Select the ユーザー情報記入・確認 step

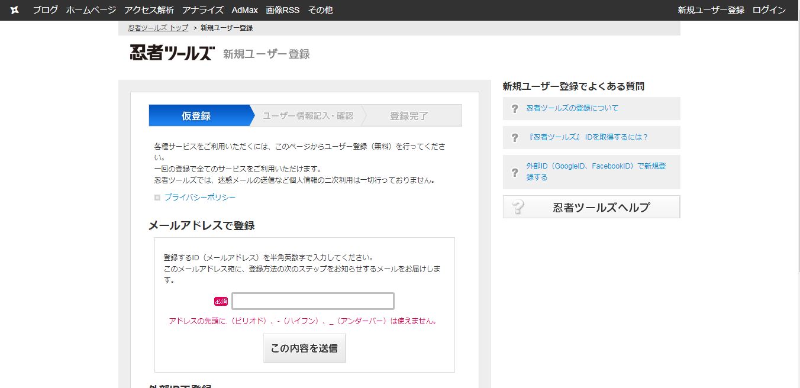point(308,115)
